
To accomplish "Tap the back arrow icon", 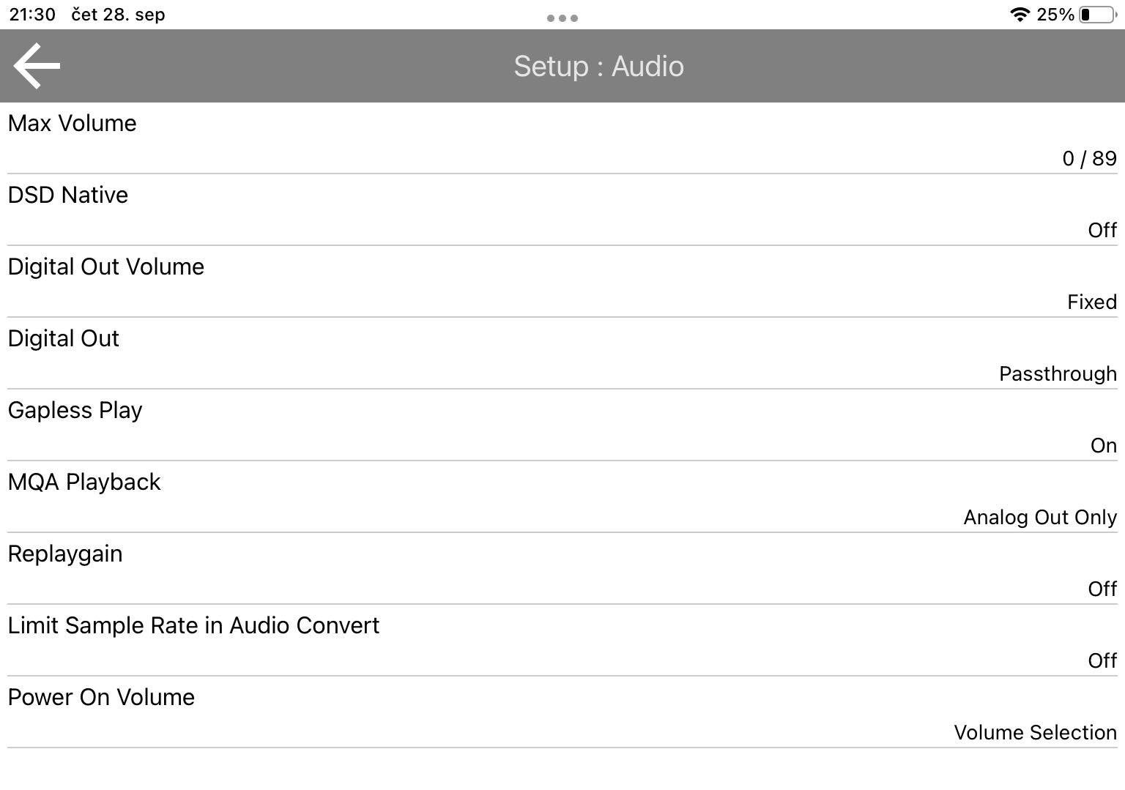I will click(37, 66).
